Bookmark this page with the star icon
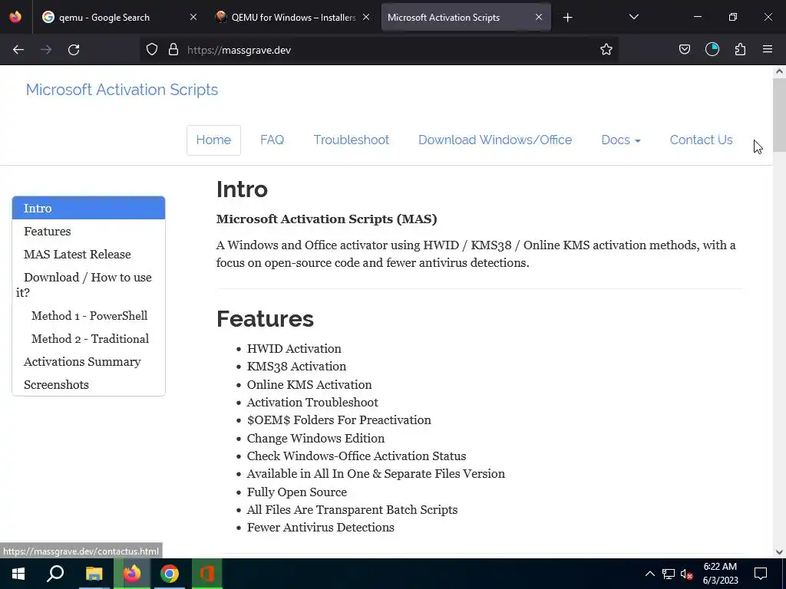The image size is (786, 589). point(606,50)
